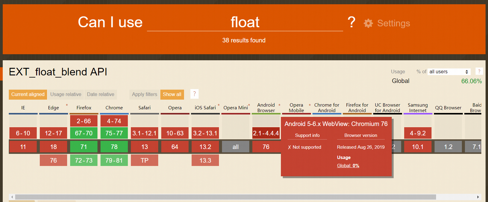Select the Firefox 71 current cell

(84, 147)
